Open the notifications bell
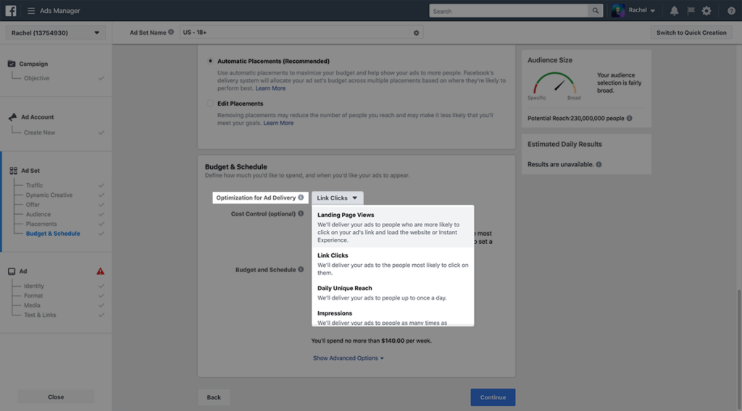 coord(675,11)
